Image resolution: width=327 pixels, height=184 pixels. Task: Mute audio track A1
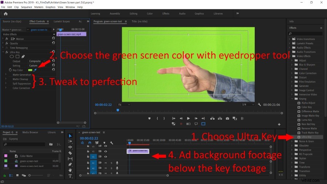tap(105, 163)
